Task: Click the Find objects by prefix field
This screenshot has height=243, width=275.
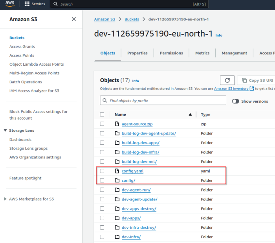Action: click(163, 100)
